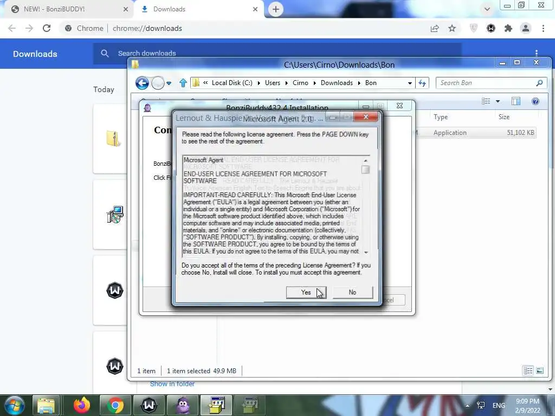
Task: Close the Downloads browser tab
Action: pyautogui.click(x=255, y=10)
